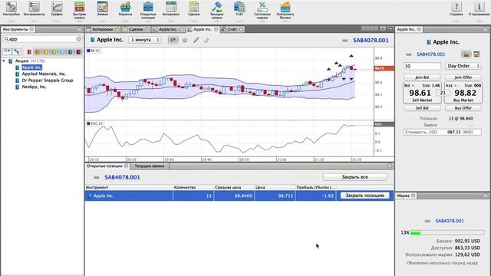Click the Join Offer button

click(463, 77)
